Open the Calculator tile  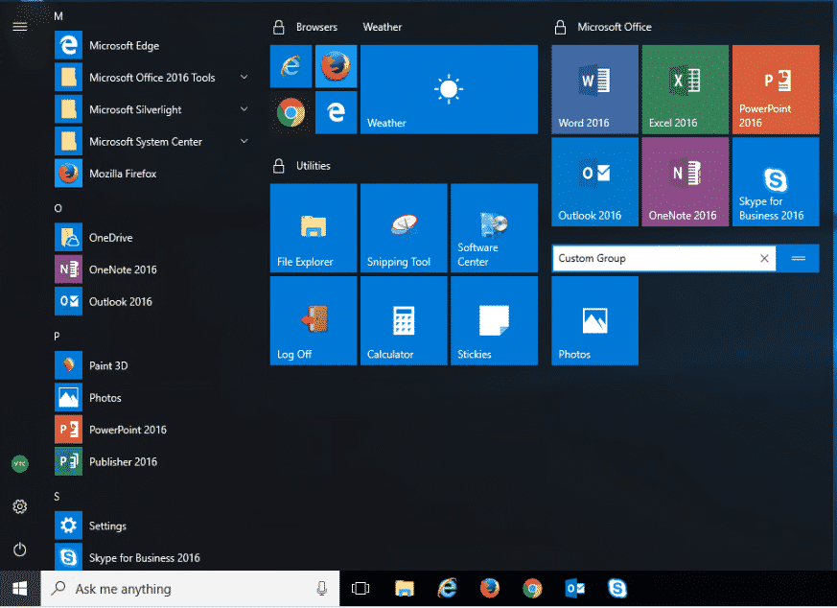404,321
